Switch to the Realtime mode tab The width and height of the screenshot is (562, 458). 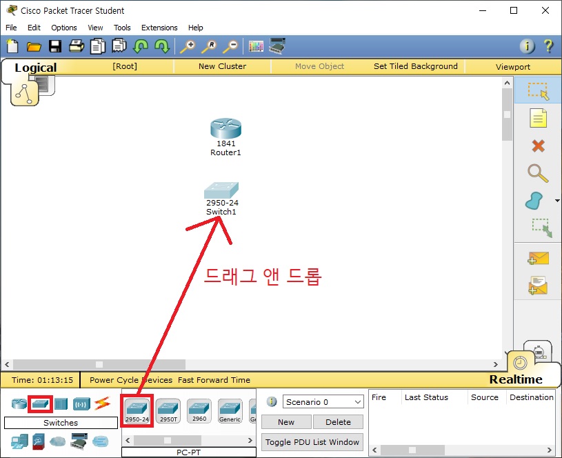point(516,379)
